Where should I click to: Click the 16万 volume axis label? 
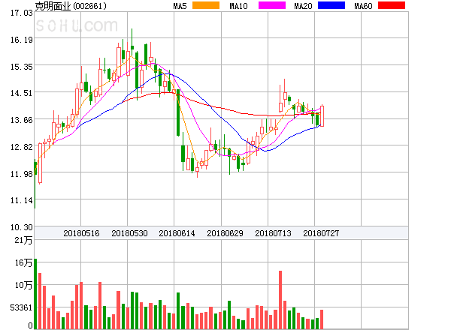coord(23,262)
